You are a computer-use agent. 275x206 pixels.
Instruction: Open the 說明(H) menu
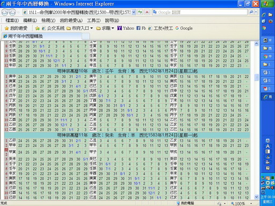tap(112, 20)
